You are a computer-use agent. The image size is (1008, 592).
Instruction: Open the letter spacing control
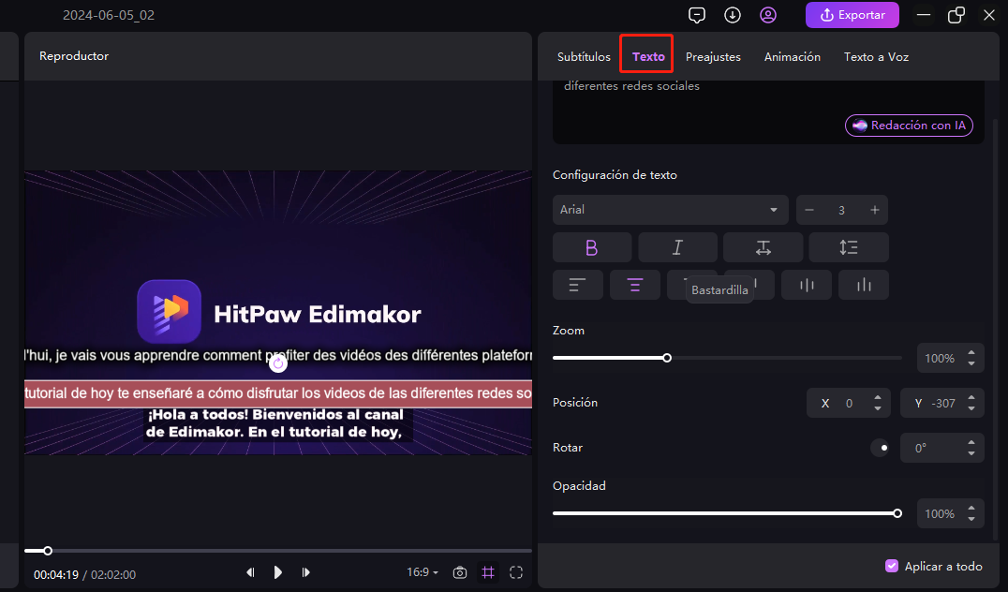click(763, 247)
